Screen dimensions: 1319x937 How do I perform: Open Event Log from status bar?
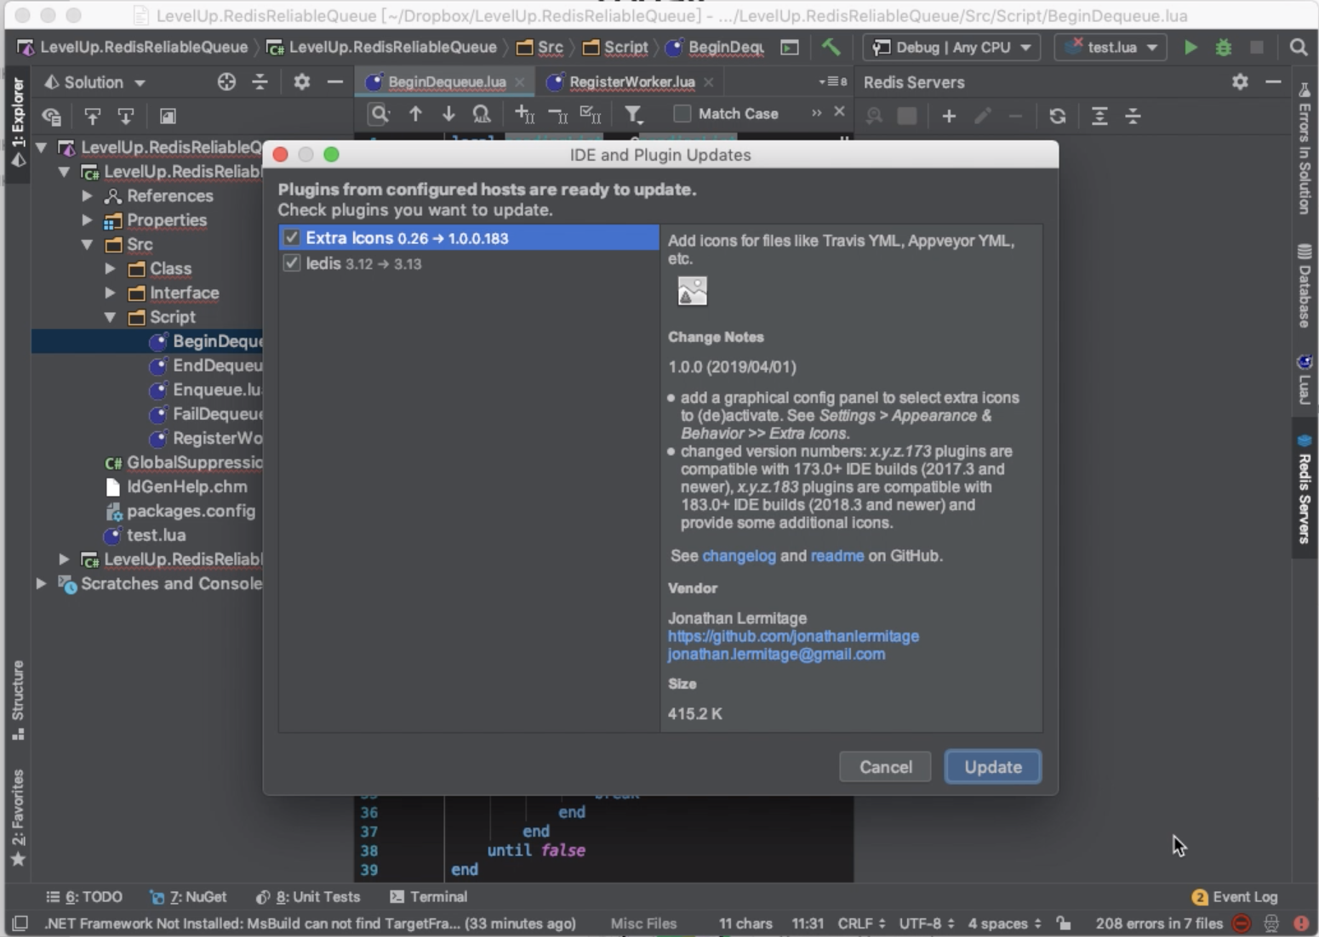pyautogui.click(x=1234, y=897)
